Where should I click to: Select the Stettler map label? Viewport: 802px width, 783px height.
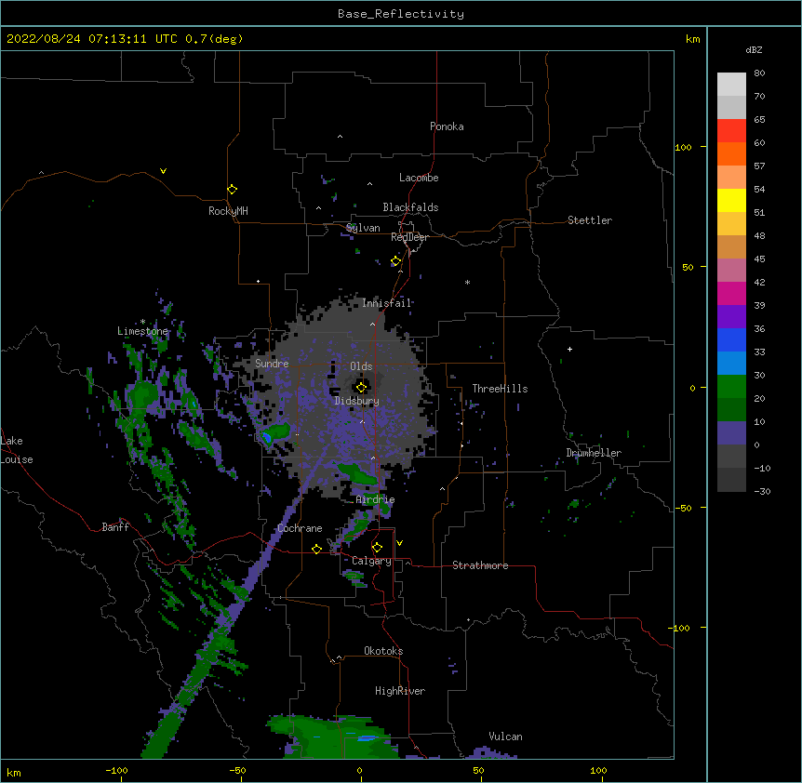[590, 220]
